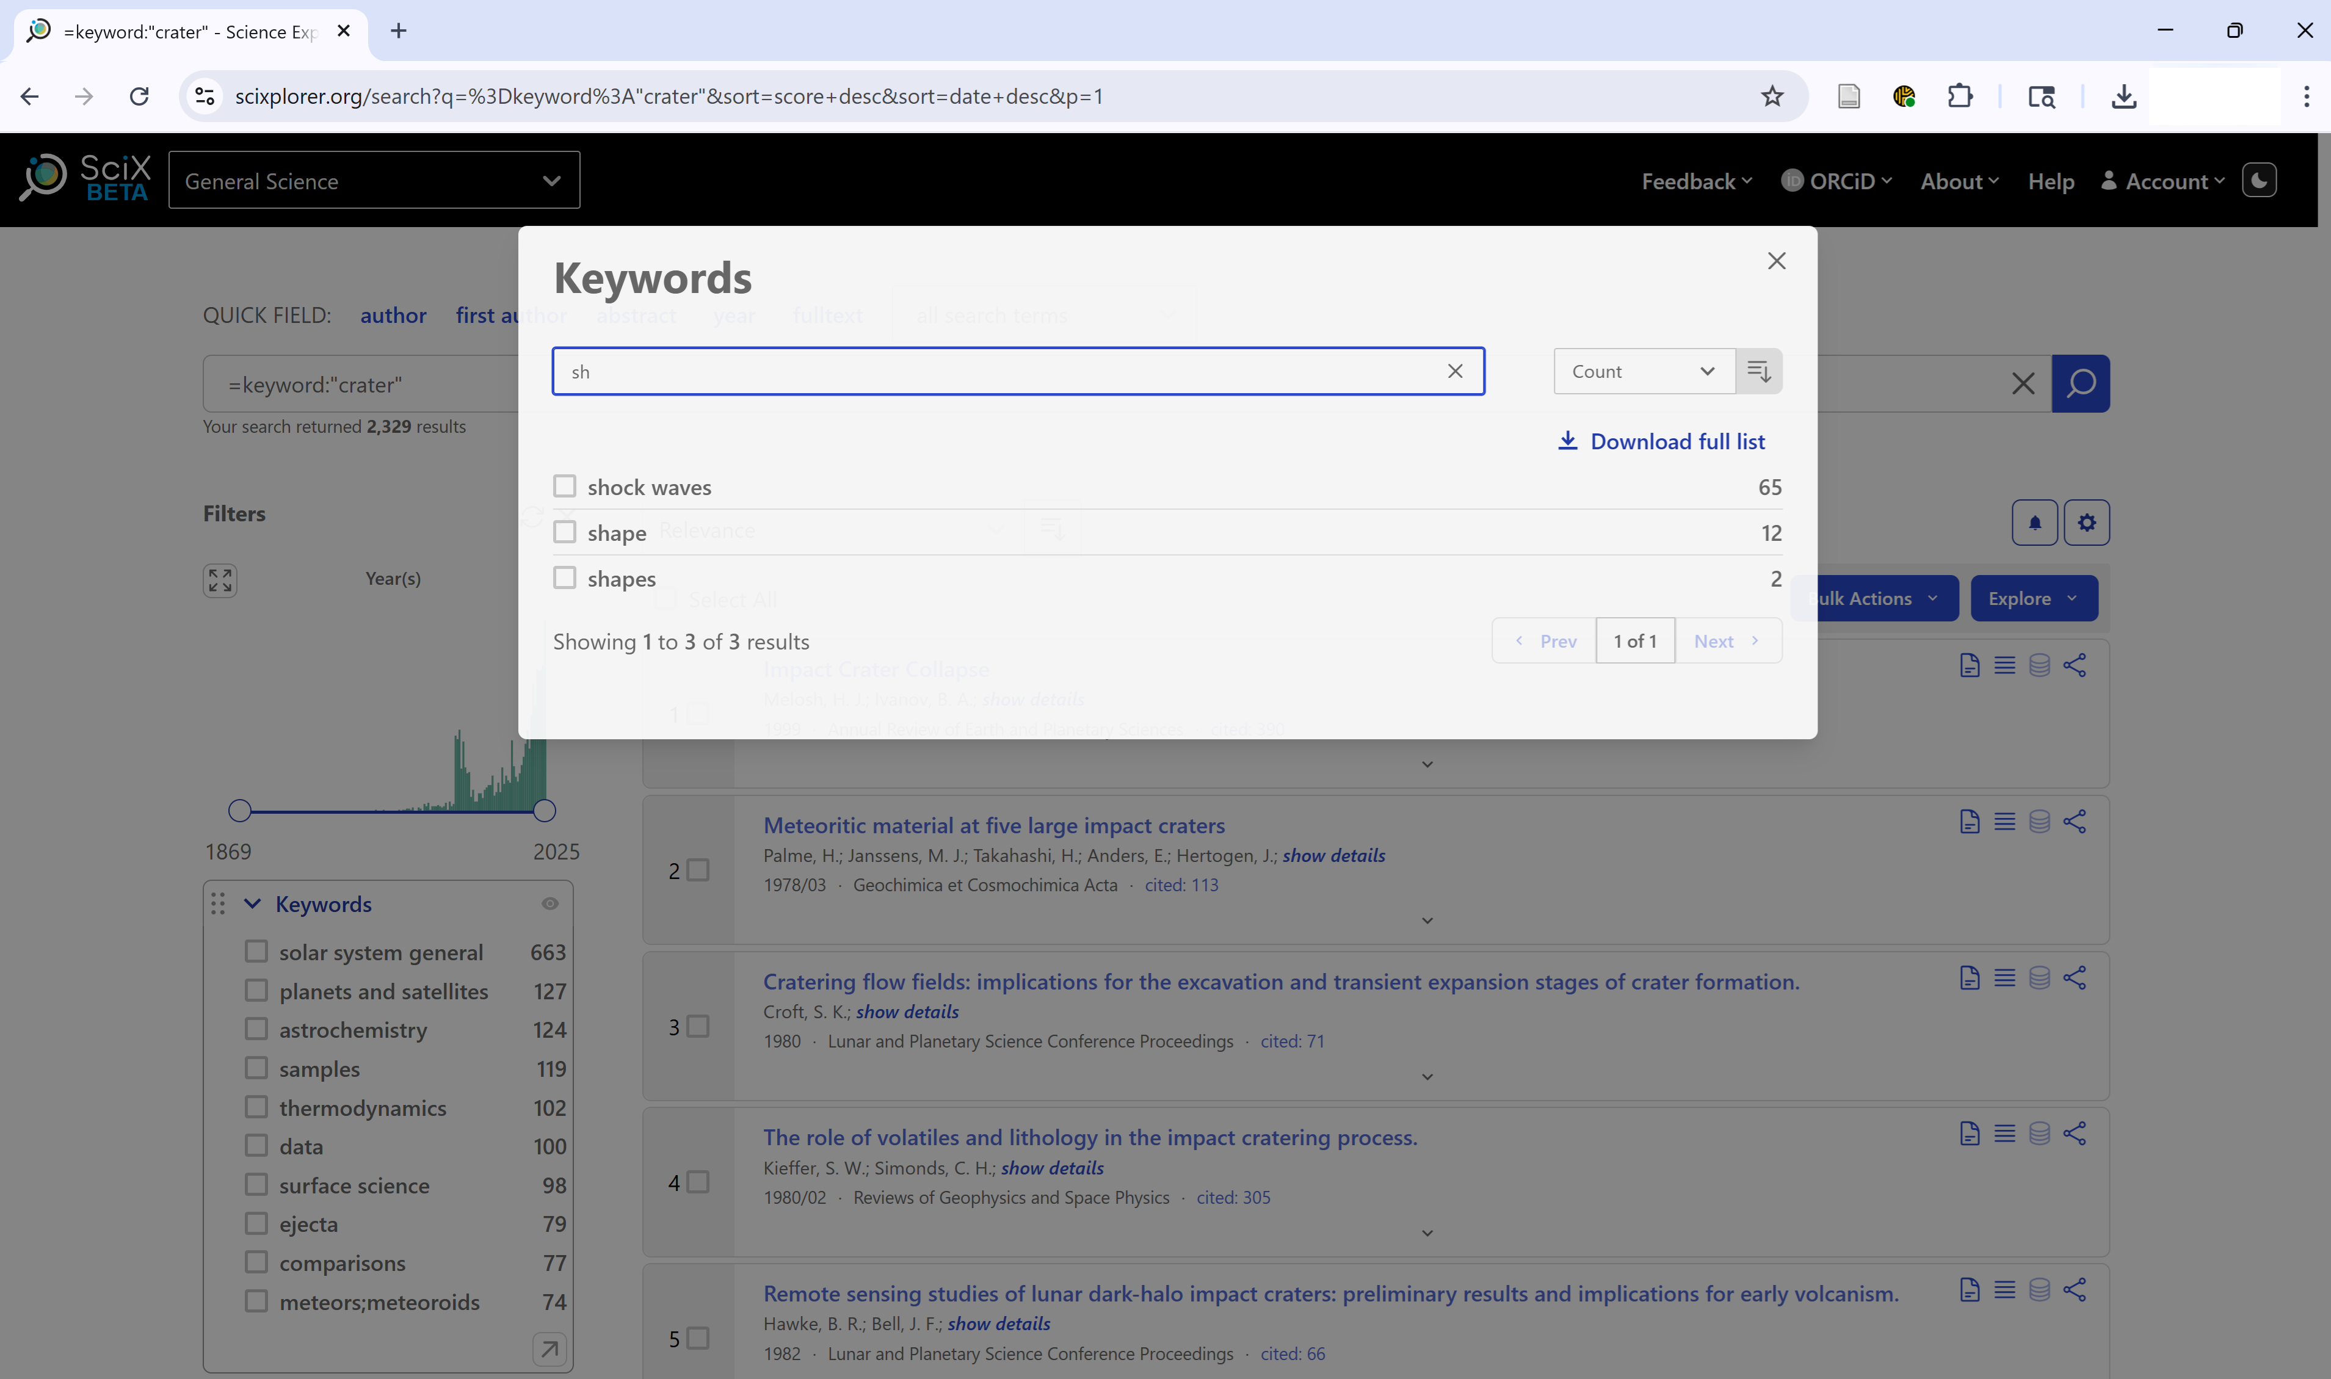Open the ORCiD menu
The width and height of the screenshot is (2331, 1379).
click(1836, 181)
